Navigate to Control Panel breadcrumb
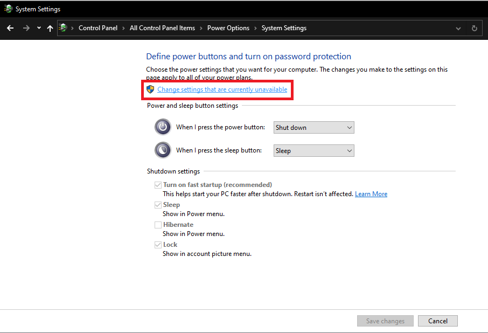The height and width of the screenshot is (333, 488). (97, 28)
